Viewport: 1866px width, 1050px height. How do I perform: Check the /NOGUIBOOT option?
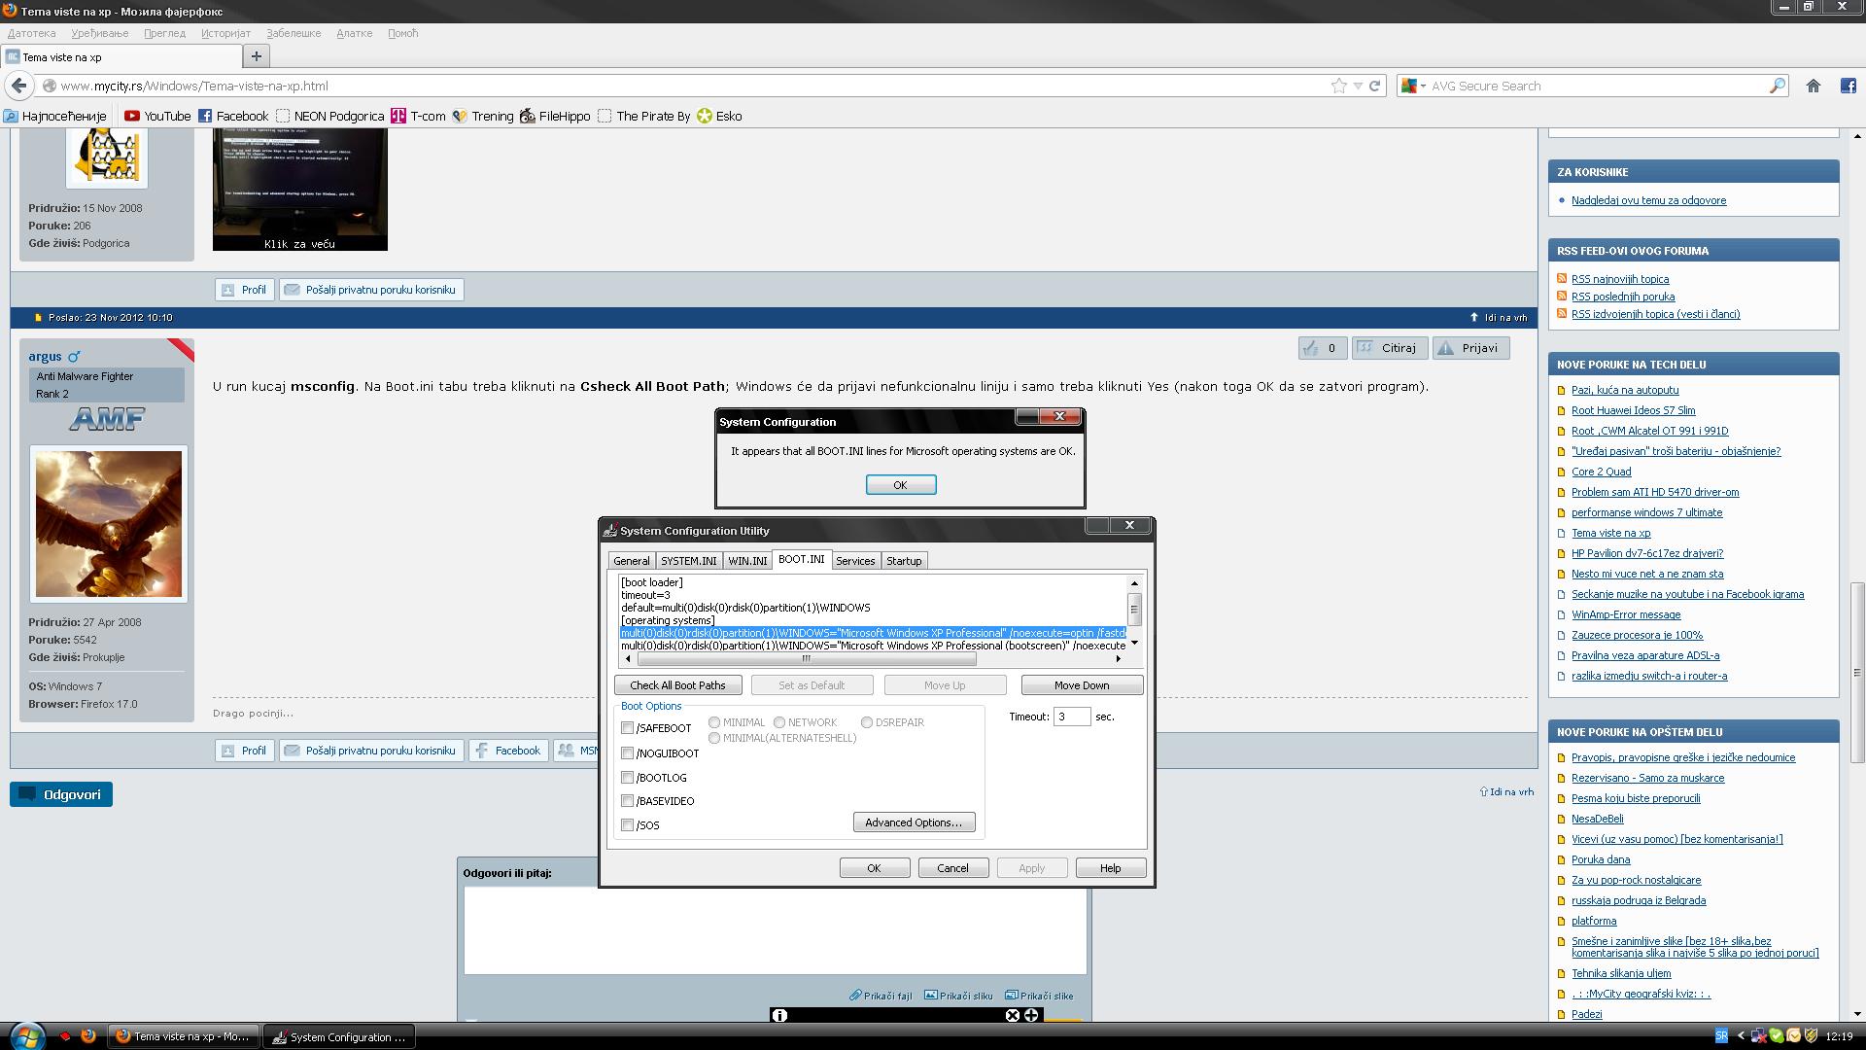(628, 753)
